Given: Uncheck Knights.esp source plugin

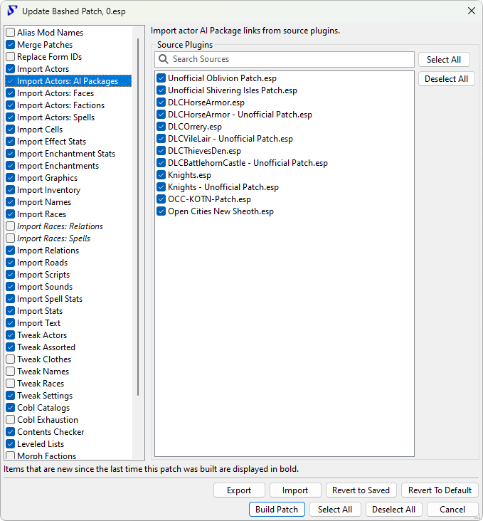Looking at the screenshot, I should tap(161, 175).
